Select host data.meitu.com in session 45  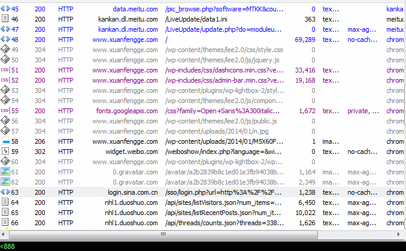[135, 9]
